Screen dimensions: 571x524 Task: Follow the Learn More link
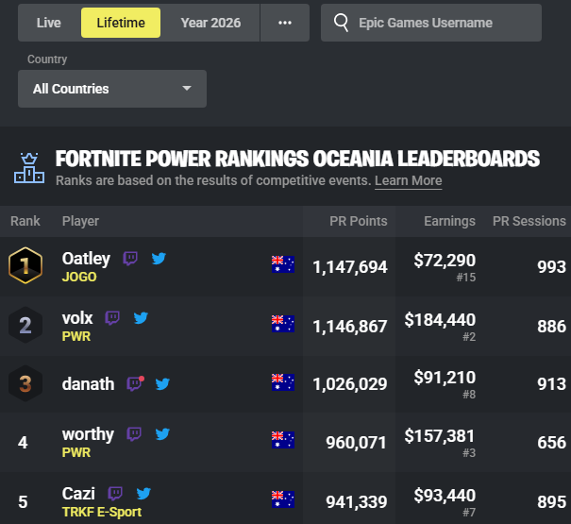click(409, 180)
